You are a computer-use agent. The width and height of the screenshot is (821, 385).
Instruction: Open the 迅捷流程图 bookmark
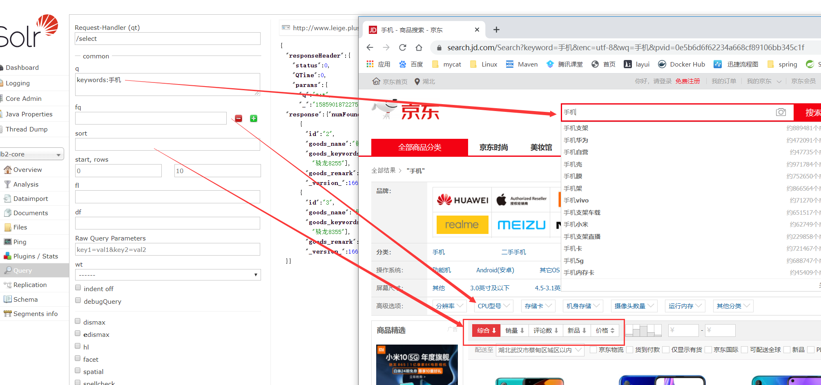click(736, 64)
